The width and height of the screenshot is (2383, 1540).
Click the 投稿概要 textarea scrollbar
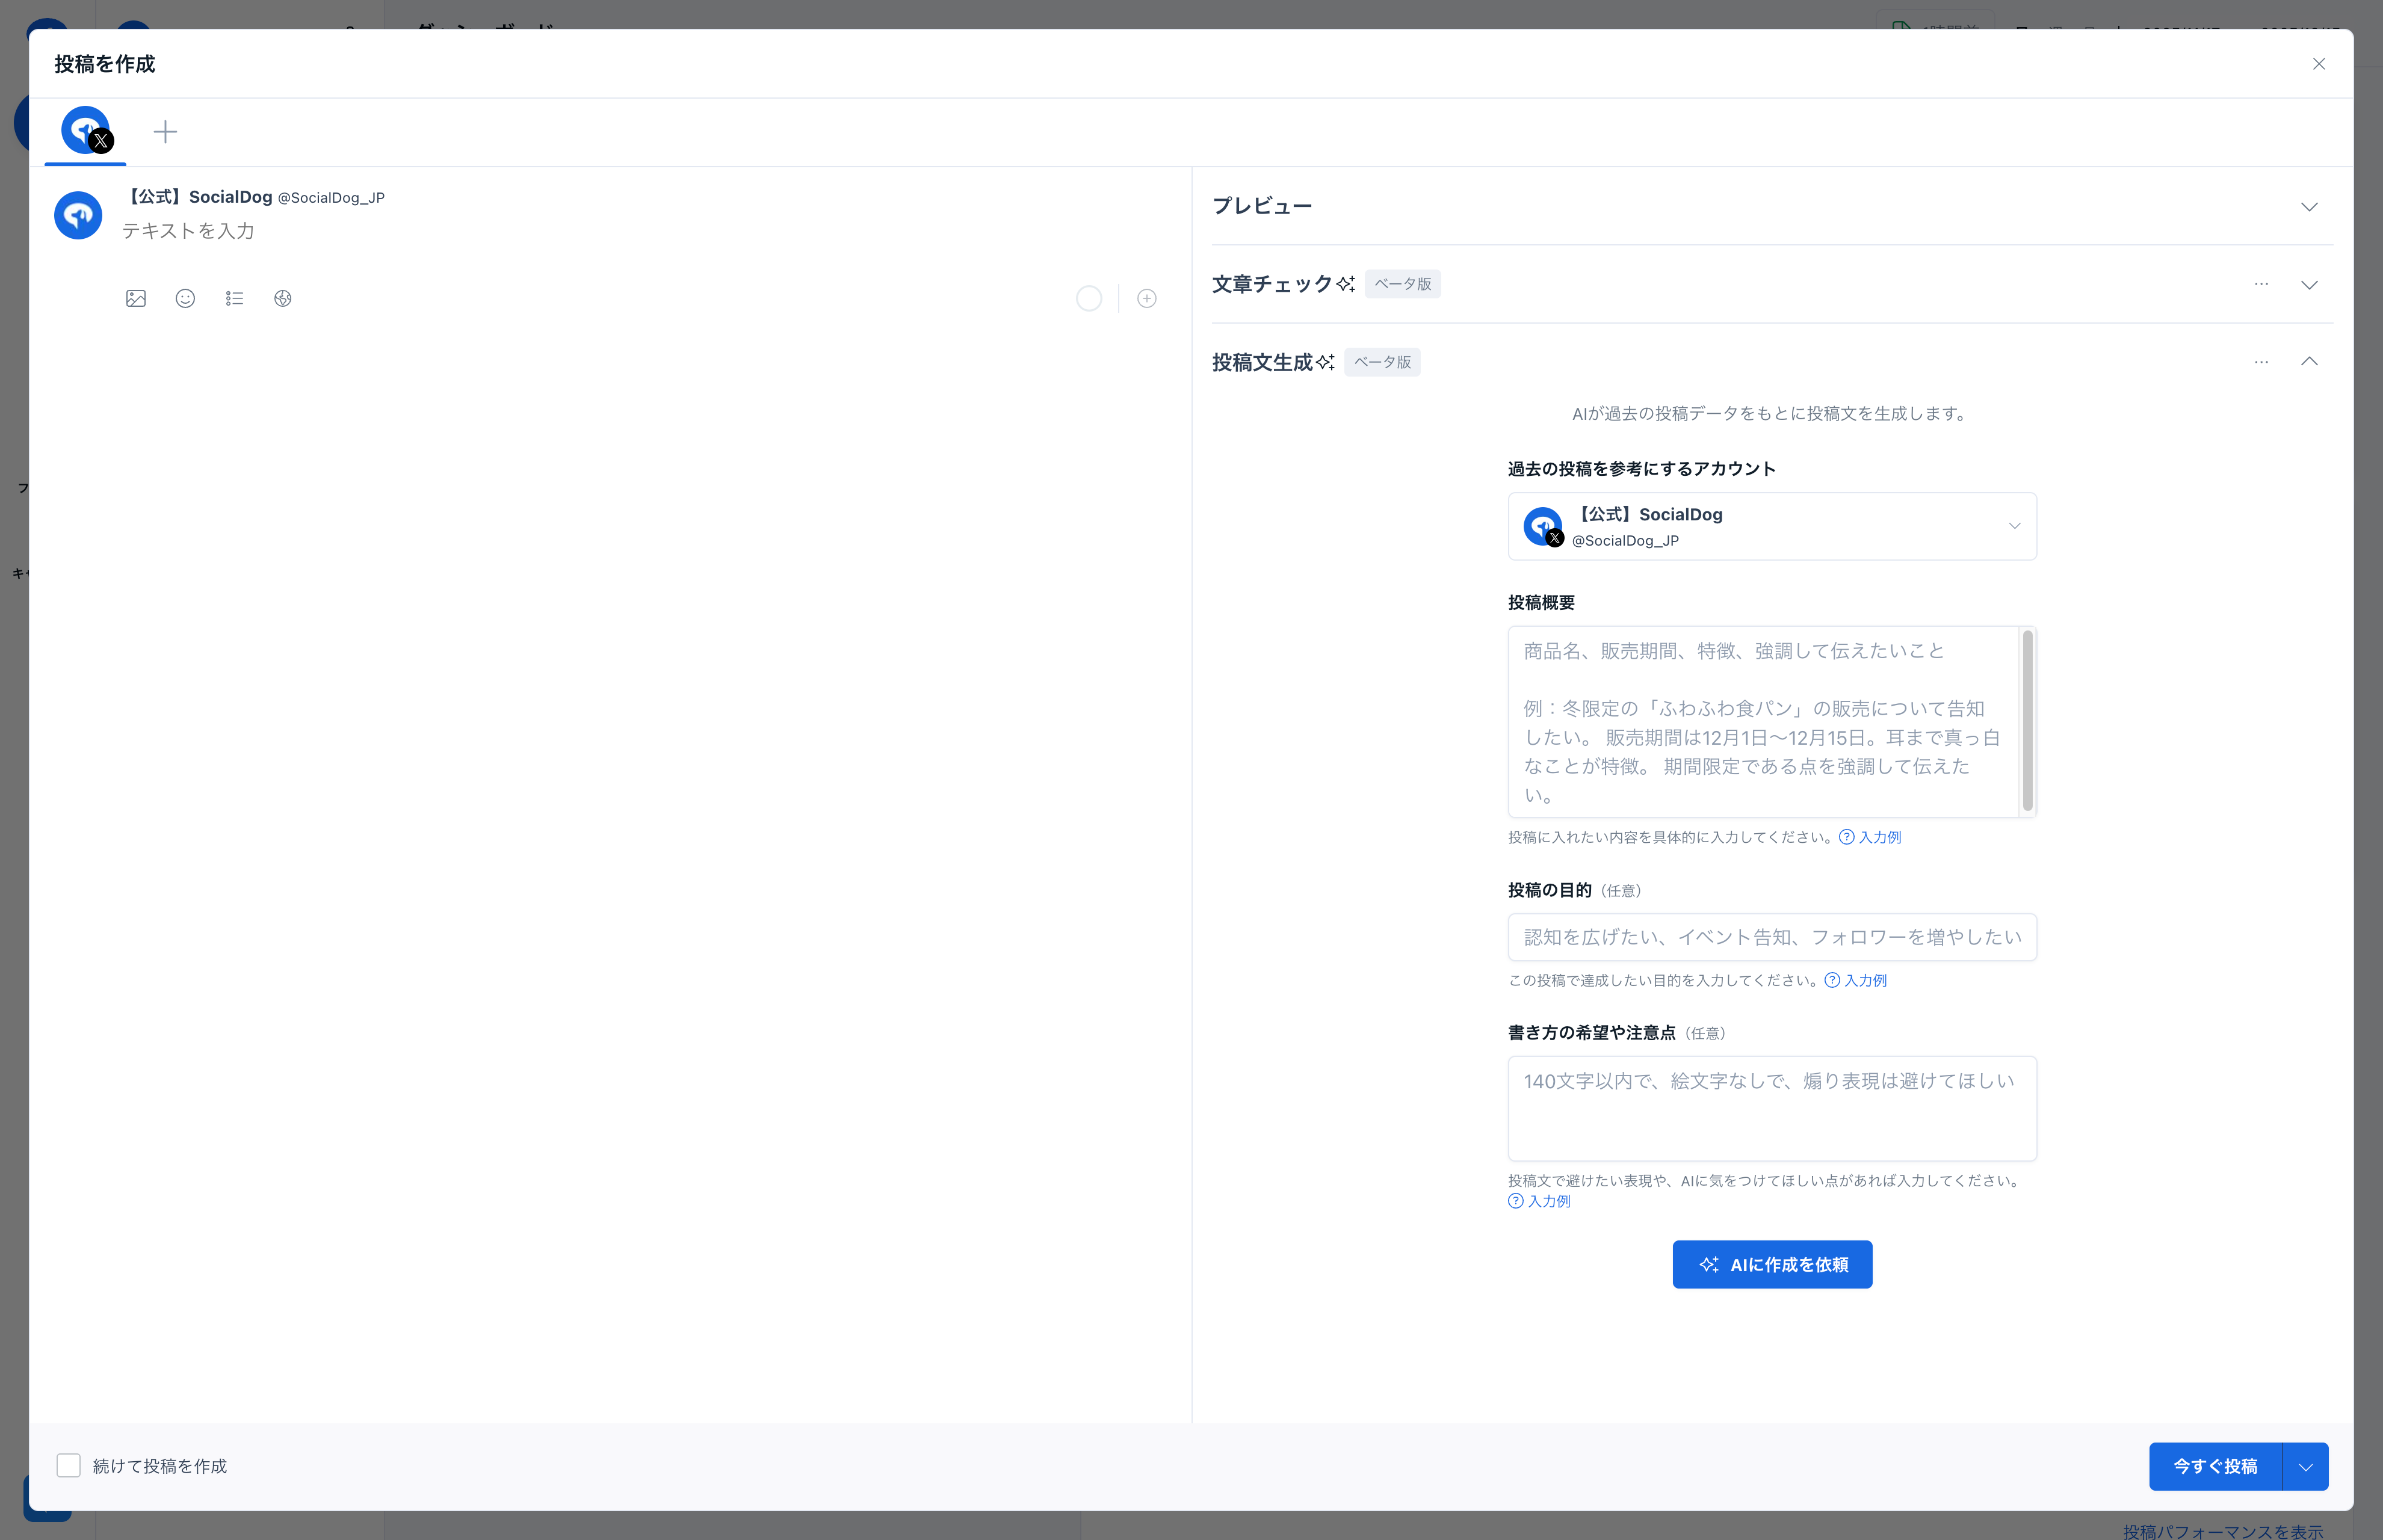tap(2027, 720)
